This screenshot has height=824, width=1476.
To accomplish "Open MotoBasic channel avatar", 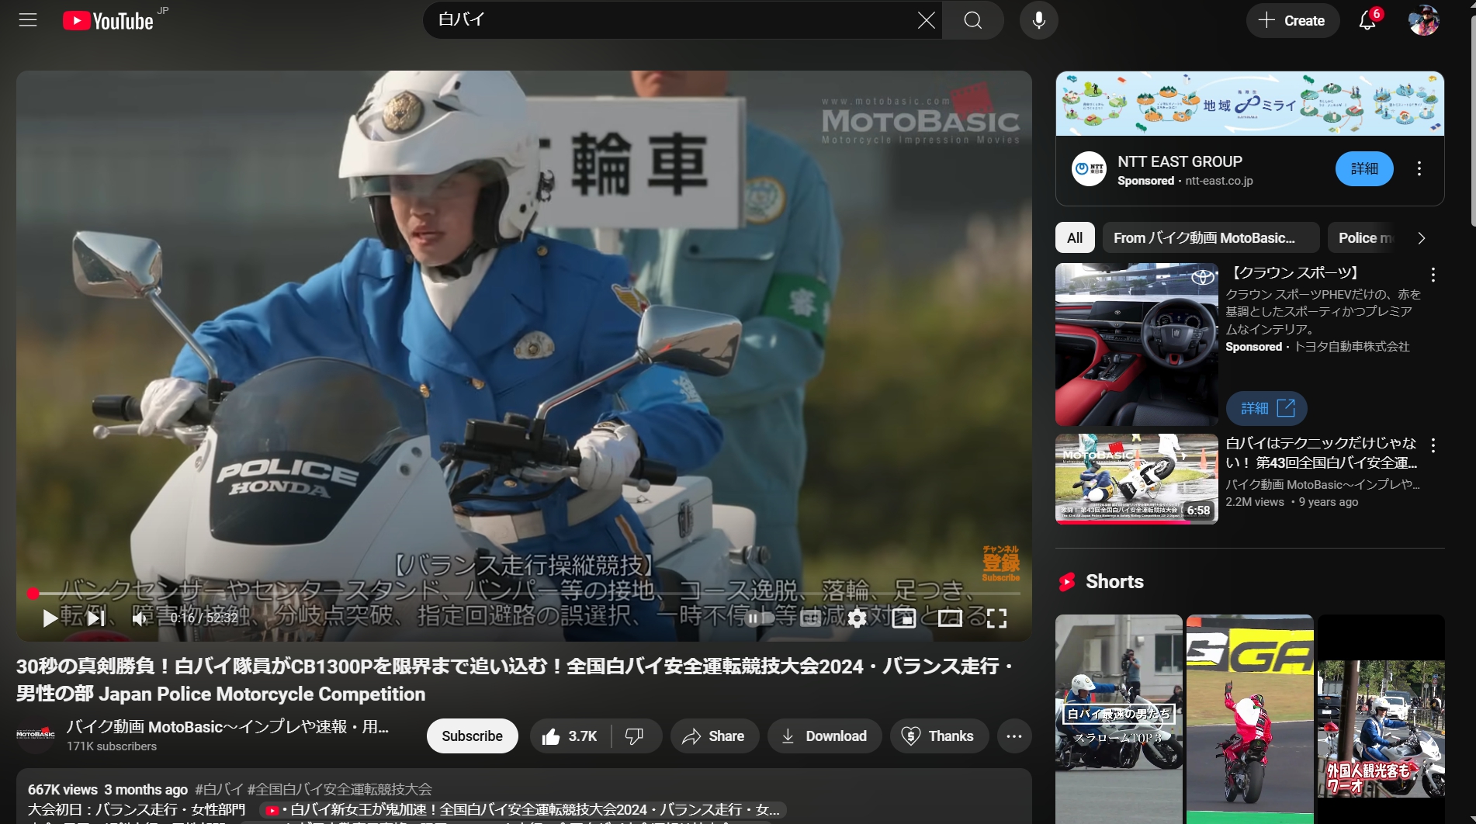I will click(x=36, y=736).
